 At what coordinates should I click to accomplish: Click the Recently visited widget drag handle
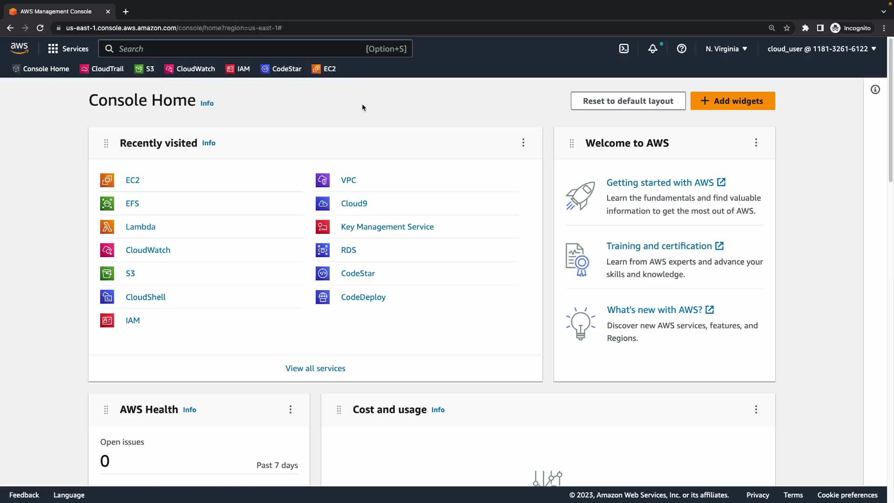(106, 143)
